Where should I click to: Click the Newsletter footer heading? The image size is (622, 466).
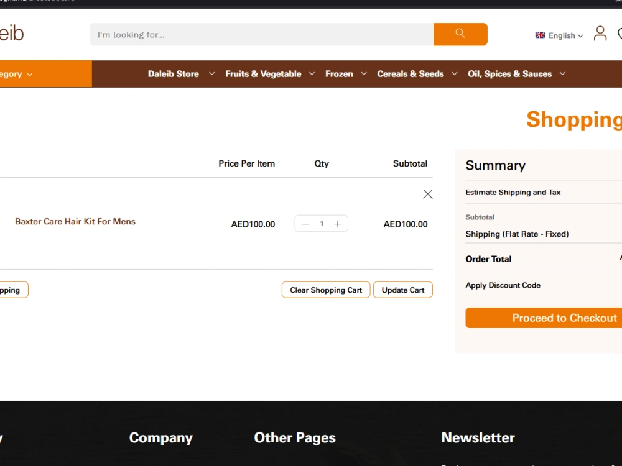[478, 437]
